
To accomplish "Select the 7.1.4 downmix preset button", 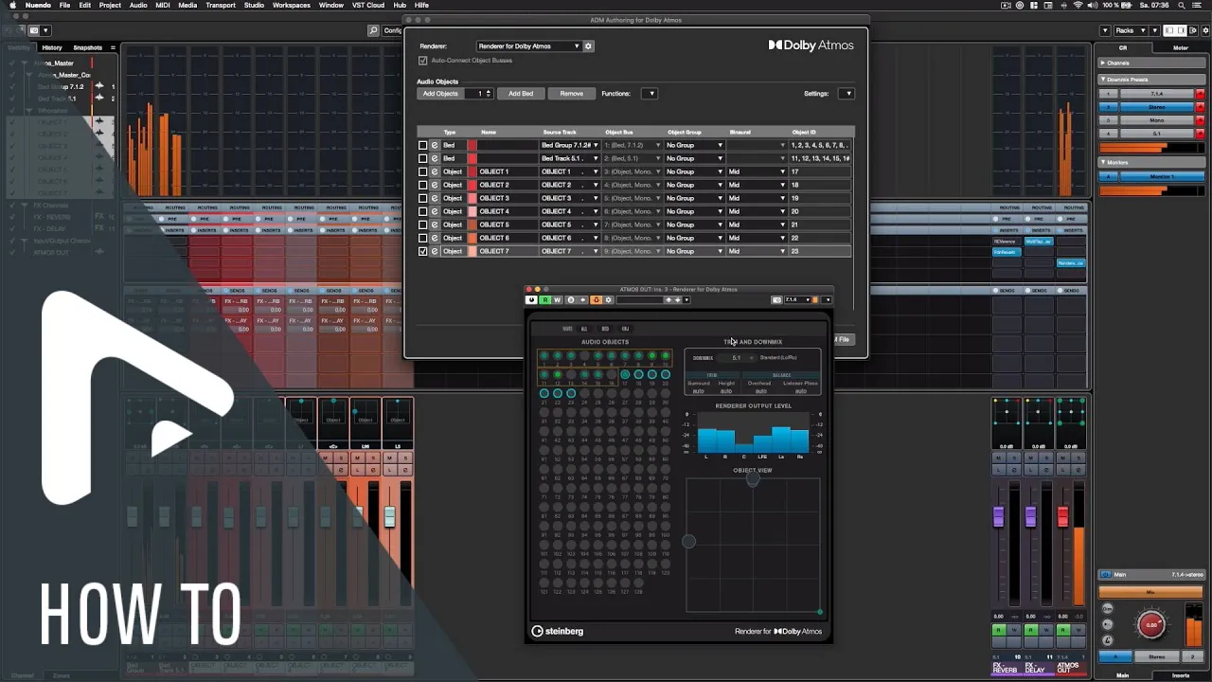I will (1156, 94).
